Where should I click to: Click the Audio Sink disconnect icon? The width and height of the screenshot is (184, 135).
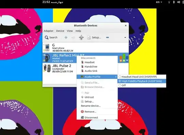coord(82,71)
